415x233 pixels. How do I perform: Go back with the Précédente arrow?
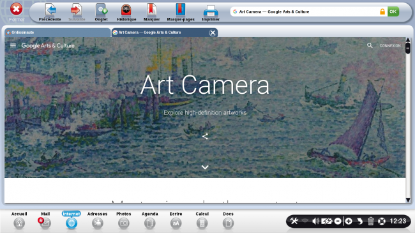tap(50, 12)
